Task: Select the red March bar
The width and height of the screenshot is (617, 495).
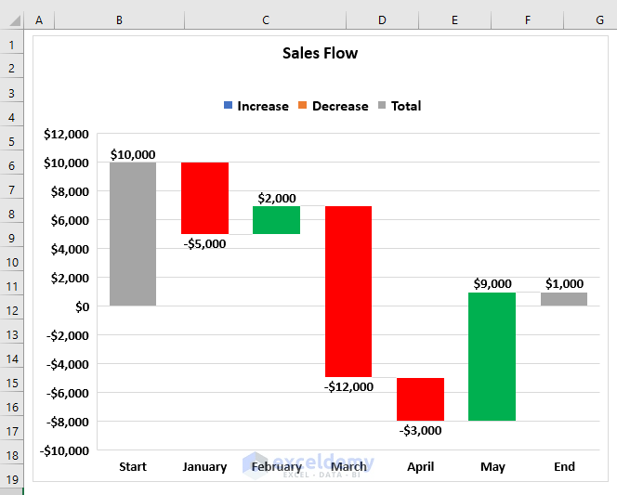Action: pyautogui.click(x=348, y=292)
